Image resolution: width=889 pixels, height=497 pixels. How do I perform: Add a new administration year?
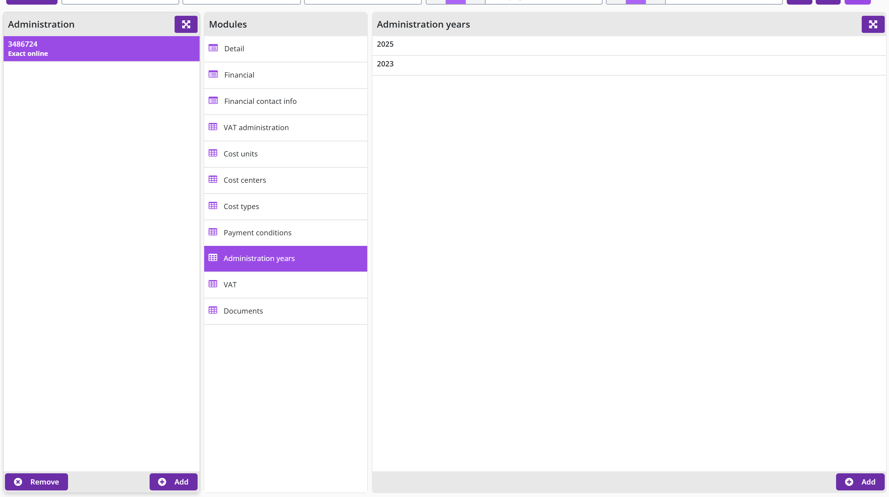click(860, 482)
